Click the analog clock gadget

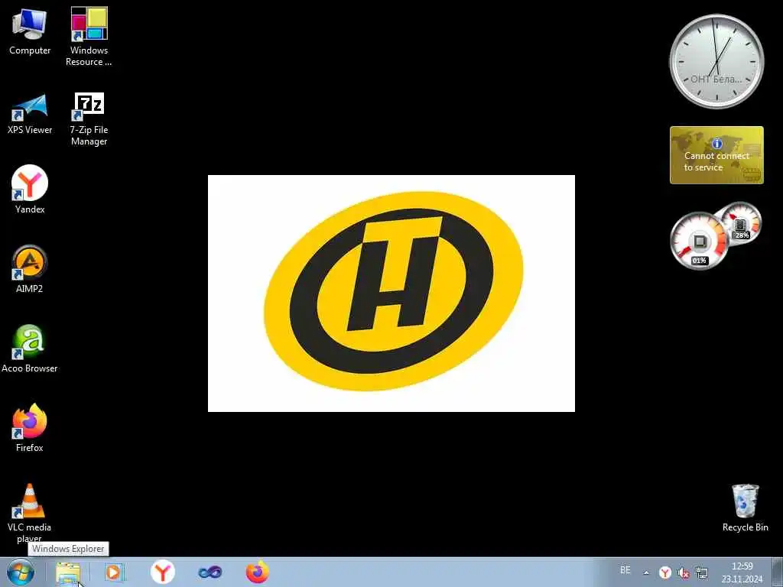click(x=716, y=61)
